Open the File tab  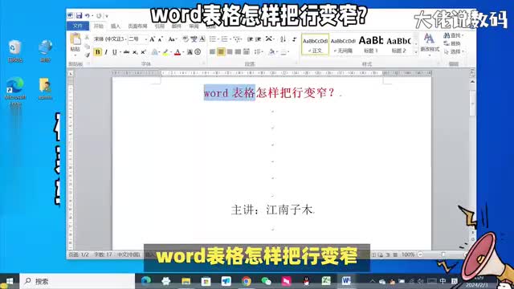pyautogui.click(x=78, y=26)
